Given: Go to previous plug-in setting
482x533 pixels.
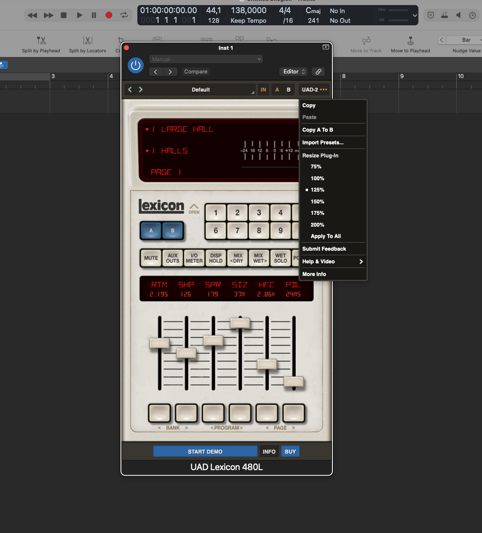Looking at the screenshot, I should tap(155, 72).
